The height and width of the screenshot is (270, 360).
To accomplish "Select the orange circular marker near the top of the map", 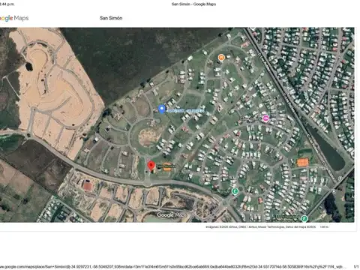I will pos(221,58).
